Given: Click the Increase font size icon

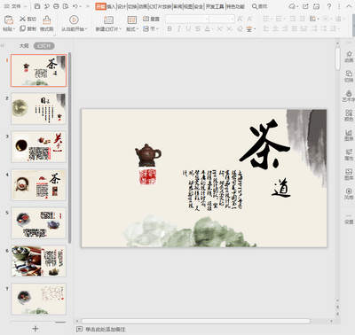Looking at the screenshot, I should pyautogui.click(x=240, y=19).
